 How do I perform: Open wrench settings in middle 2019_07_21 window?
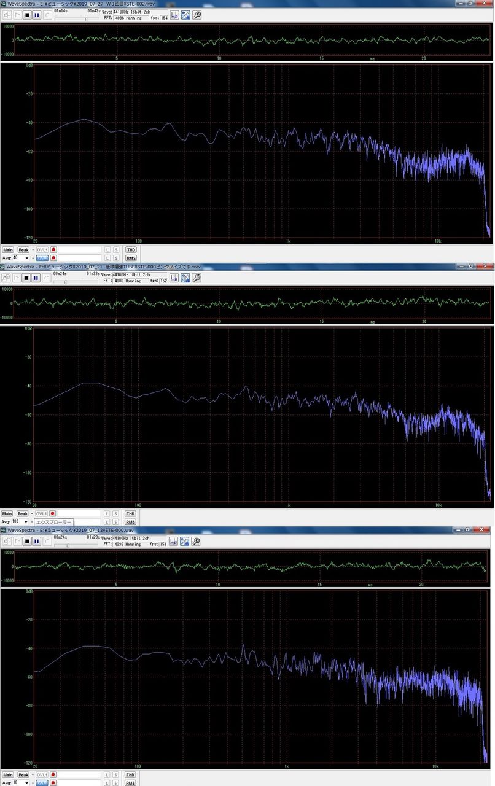[x=197, y=278]
